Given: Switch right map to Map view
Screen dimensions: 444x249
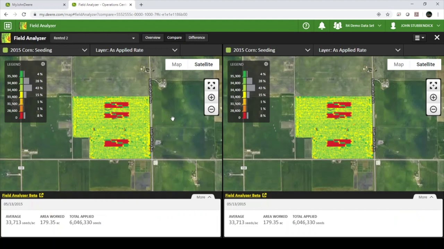Looking at the screenshot, I should 399,64.
